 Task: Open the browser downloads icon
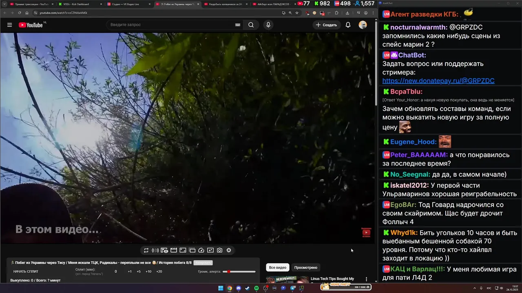pos(347,13)
